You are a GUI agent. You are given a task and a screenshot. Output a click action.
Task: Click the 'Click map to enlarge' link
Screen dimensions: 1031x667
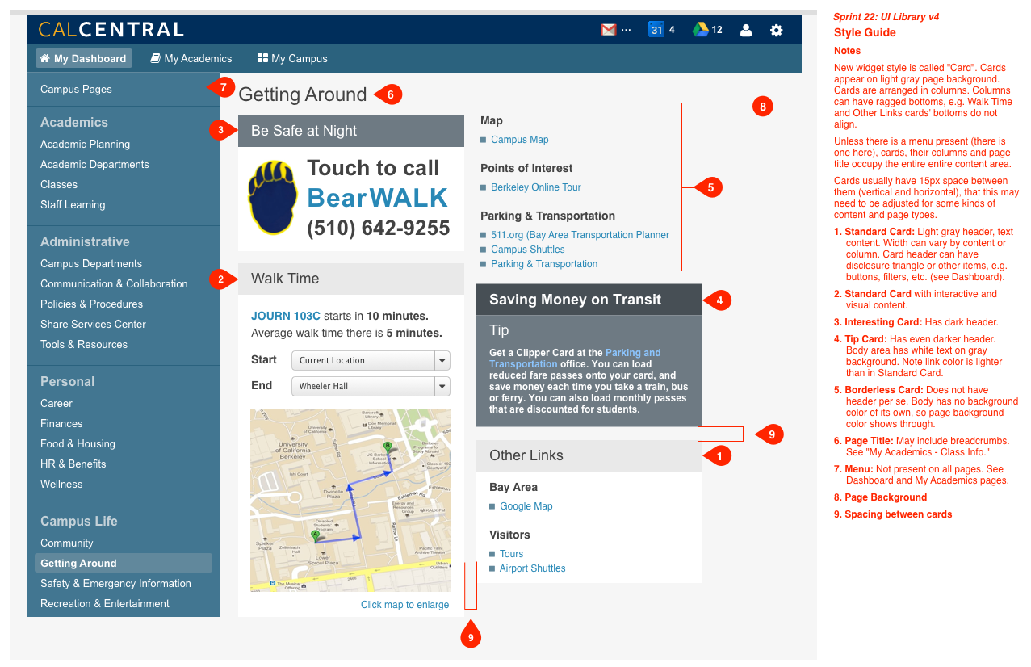pyautogui.click(x=404, y=605)
